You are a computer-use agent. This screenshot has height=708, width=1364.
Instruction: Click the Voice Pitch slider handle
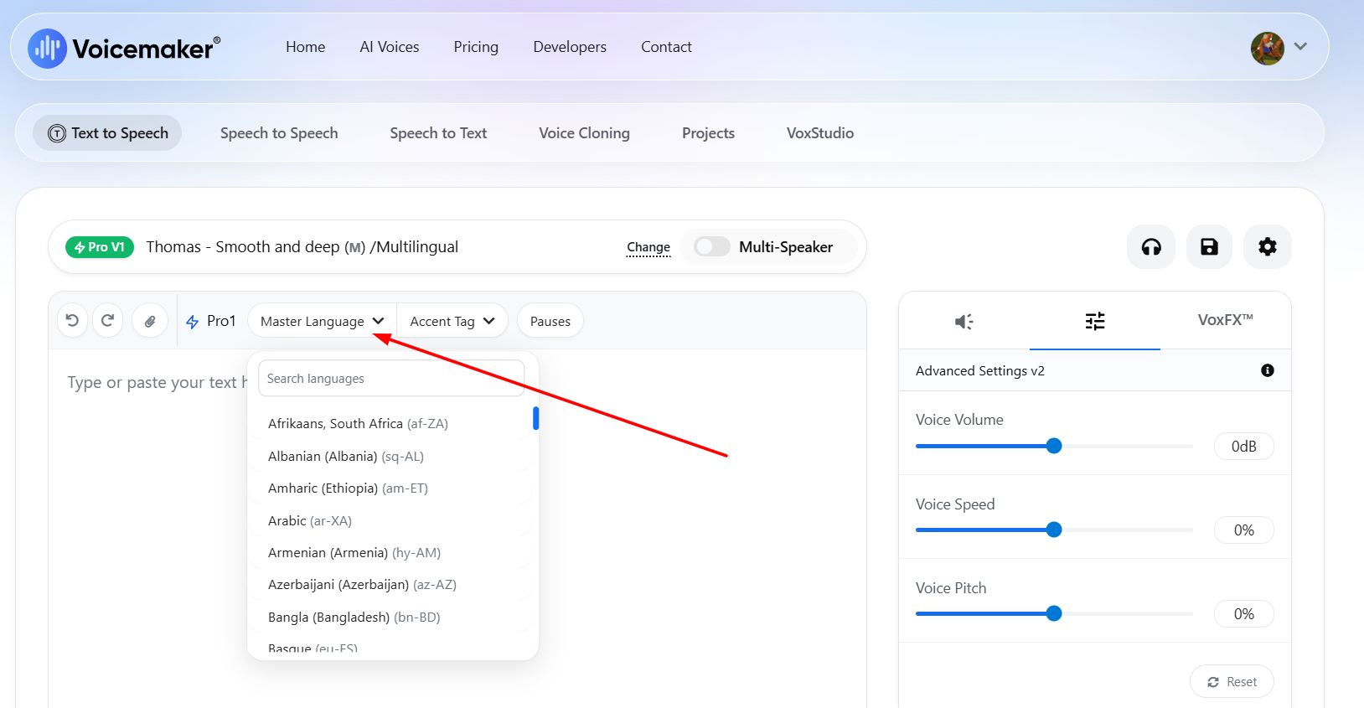pyautogui.click(x=1054, y=613)
